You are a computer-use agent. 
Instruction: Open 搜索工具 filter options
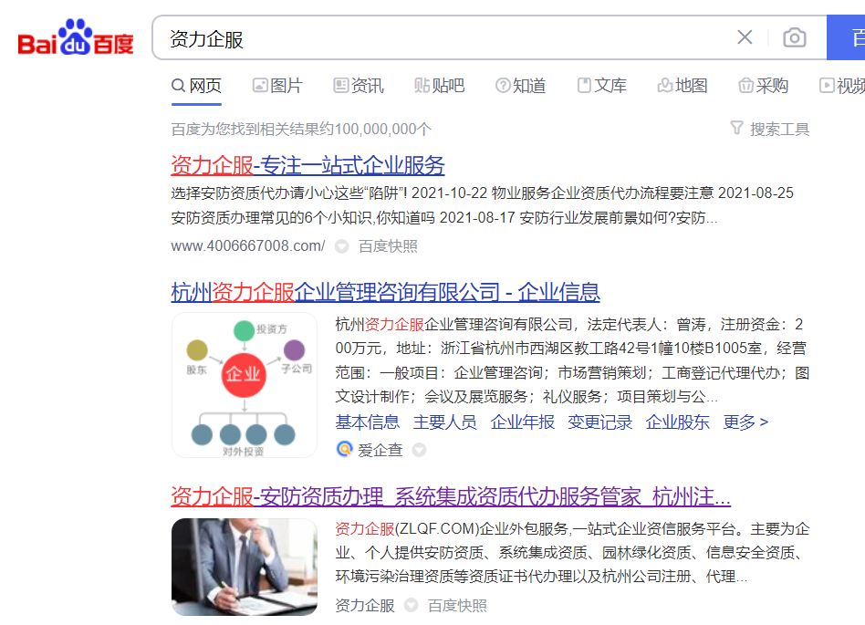coord(770,129)
